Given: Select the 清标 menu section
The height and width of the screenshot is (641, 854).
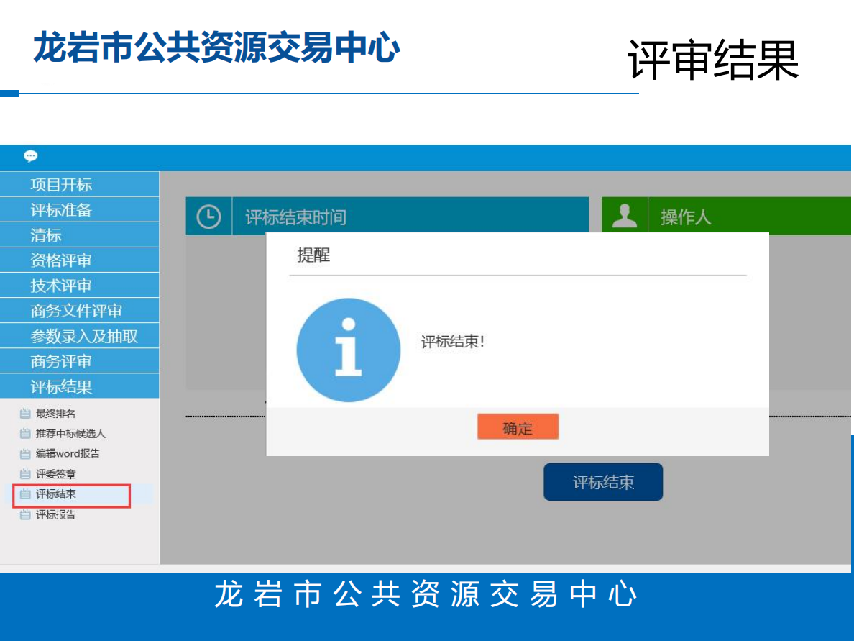Looking at the screenshot, I should pos(80,235).
